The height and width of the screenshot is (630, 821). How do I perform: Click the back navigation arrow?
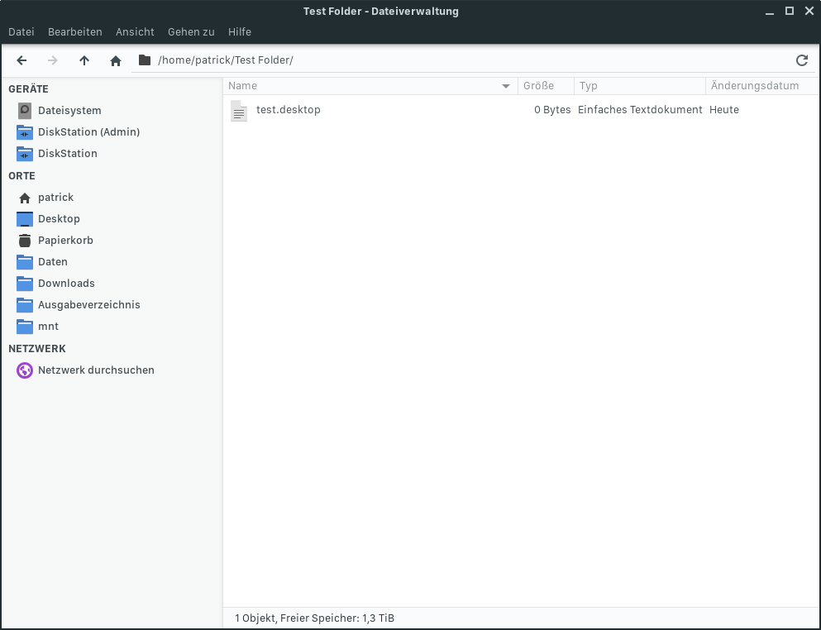coord(21,60)
